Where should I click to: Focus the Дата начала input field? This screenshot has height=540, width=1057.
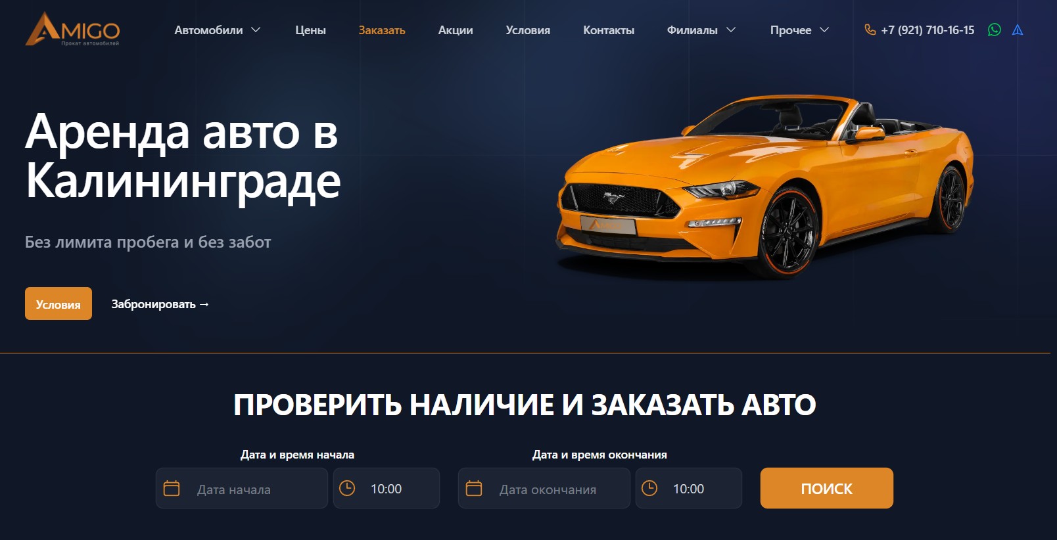(242, 488)
